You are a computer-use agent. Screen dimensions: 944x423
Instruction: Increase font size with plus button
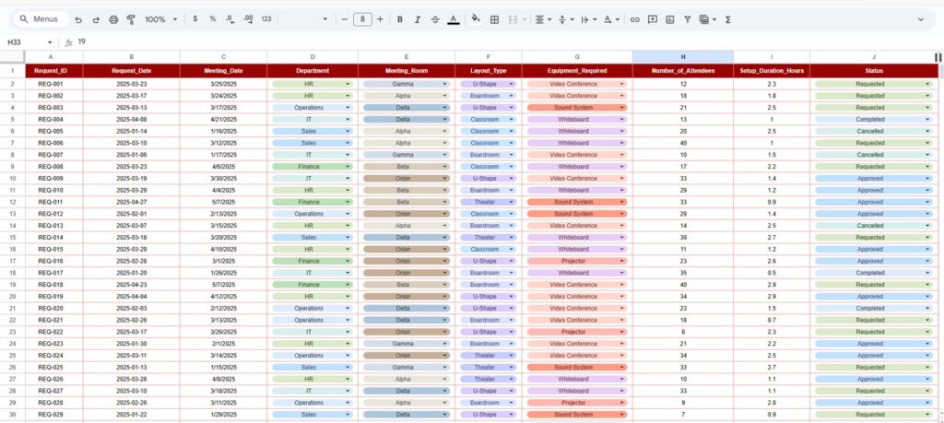click(x=380, y=19)
